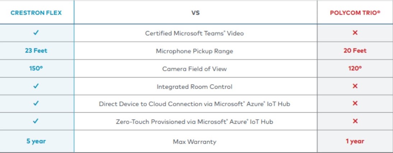Click the 23 Feet value
The width and height of the screenshot is (393, 153).
point(36,51)
